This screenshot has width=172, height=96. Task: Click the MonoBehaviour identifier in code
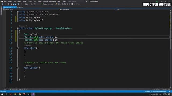(x=64, y=28)
